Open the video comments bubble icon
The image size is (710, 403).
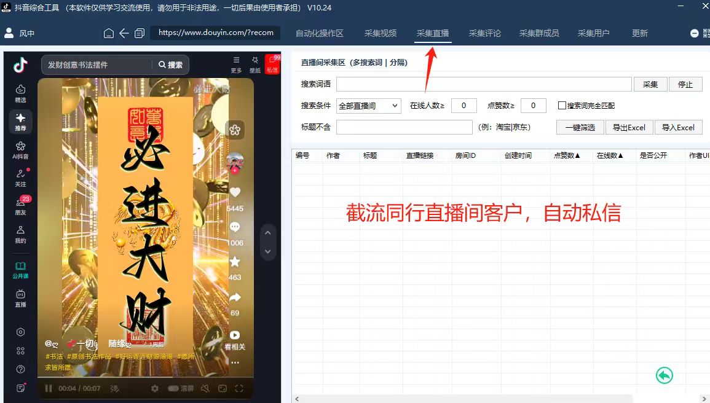point(235,227)
